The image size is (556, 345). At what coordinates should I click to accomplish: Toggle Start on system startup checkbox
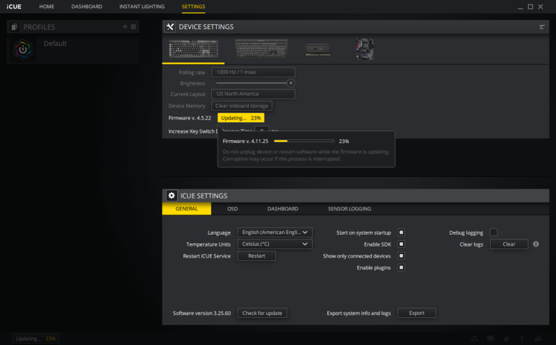(401, 233)
